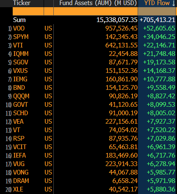Viewport: 177px width, 194px height.
Task: Click total AUM value 15,338,057.35
Action: [x=117, y=20]
